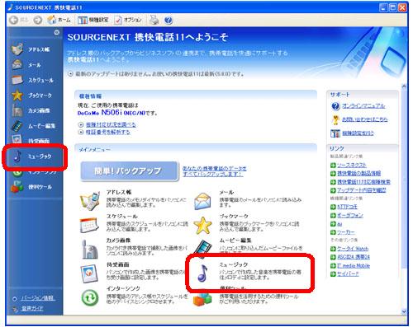This screenshot has height=327, width=413.
Task: Click the main area vertical scrollbar
Action: click(x=404, y=179)
